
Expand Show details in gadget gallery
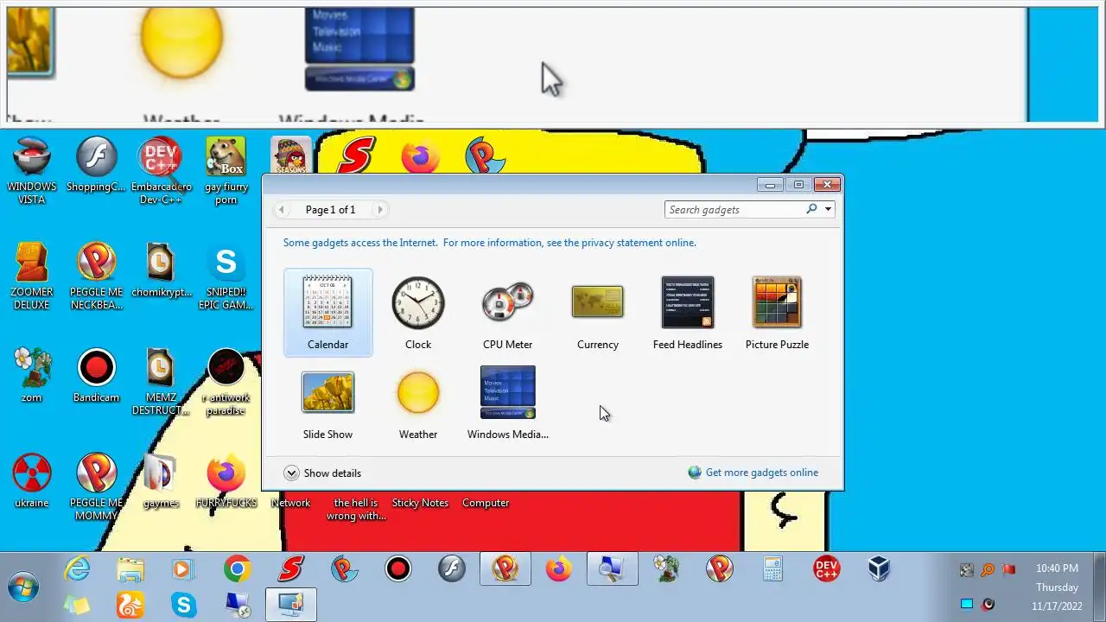pos(323,473)
